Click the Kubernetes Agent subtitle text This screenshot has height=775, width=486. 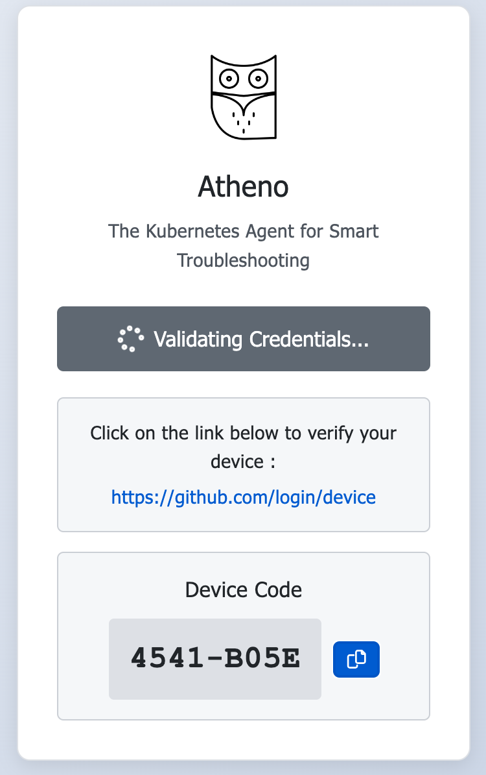[243, 231]
